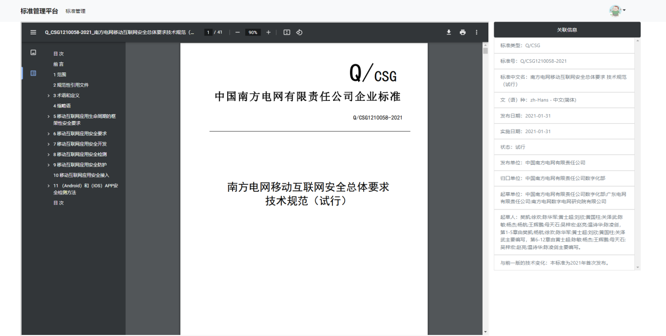666x336 pixels.
Task: Click the 标准管理 menu item
Action: [x=76, y=11]
